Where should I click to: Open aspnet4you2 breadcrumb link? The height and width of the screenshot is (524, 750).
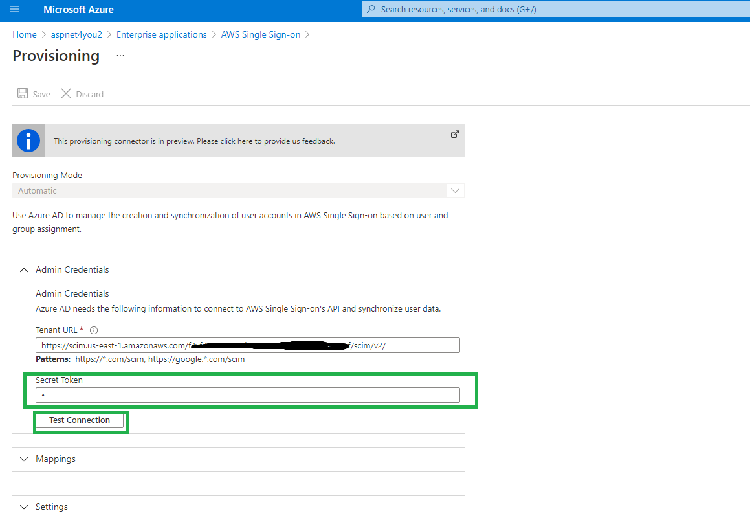coord(76,34)
